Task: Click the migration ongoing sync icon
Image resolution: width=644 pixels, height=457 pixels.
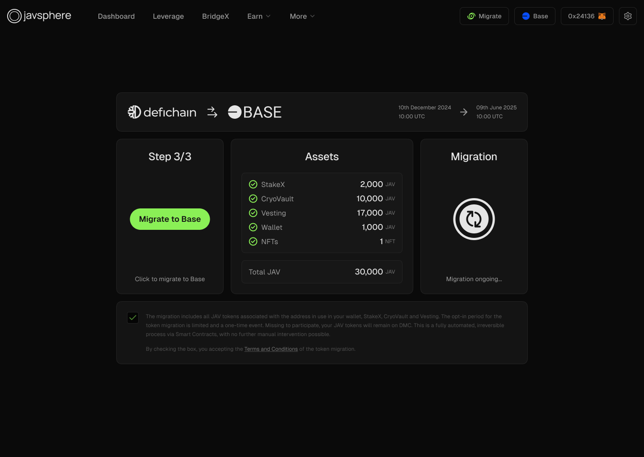Action: (474, 219)
